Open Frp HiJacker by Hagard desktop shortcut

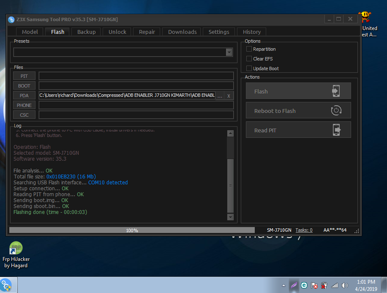click(16, 255)
